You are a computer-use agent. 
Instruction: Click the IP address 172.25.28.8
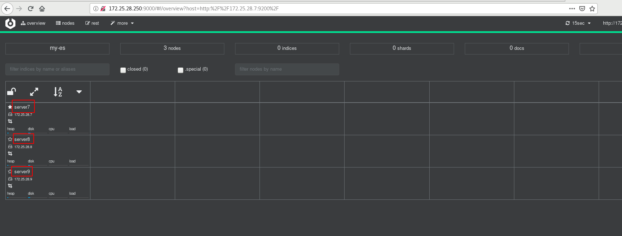coord(23,147)
